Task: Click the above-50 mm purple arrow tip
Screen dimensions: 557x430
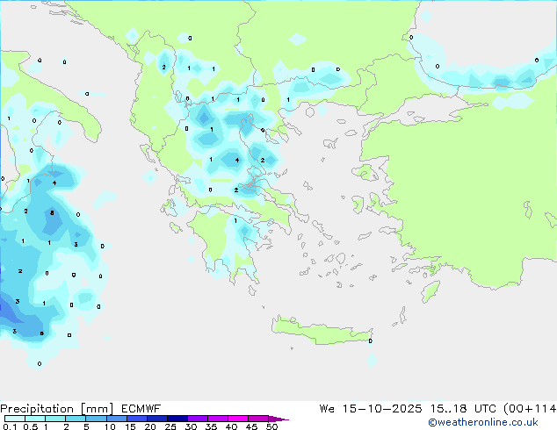Action: pos(278,419)
